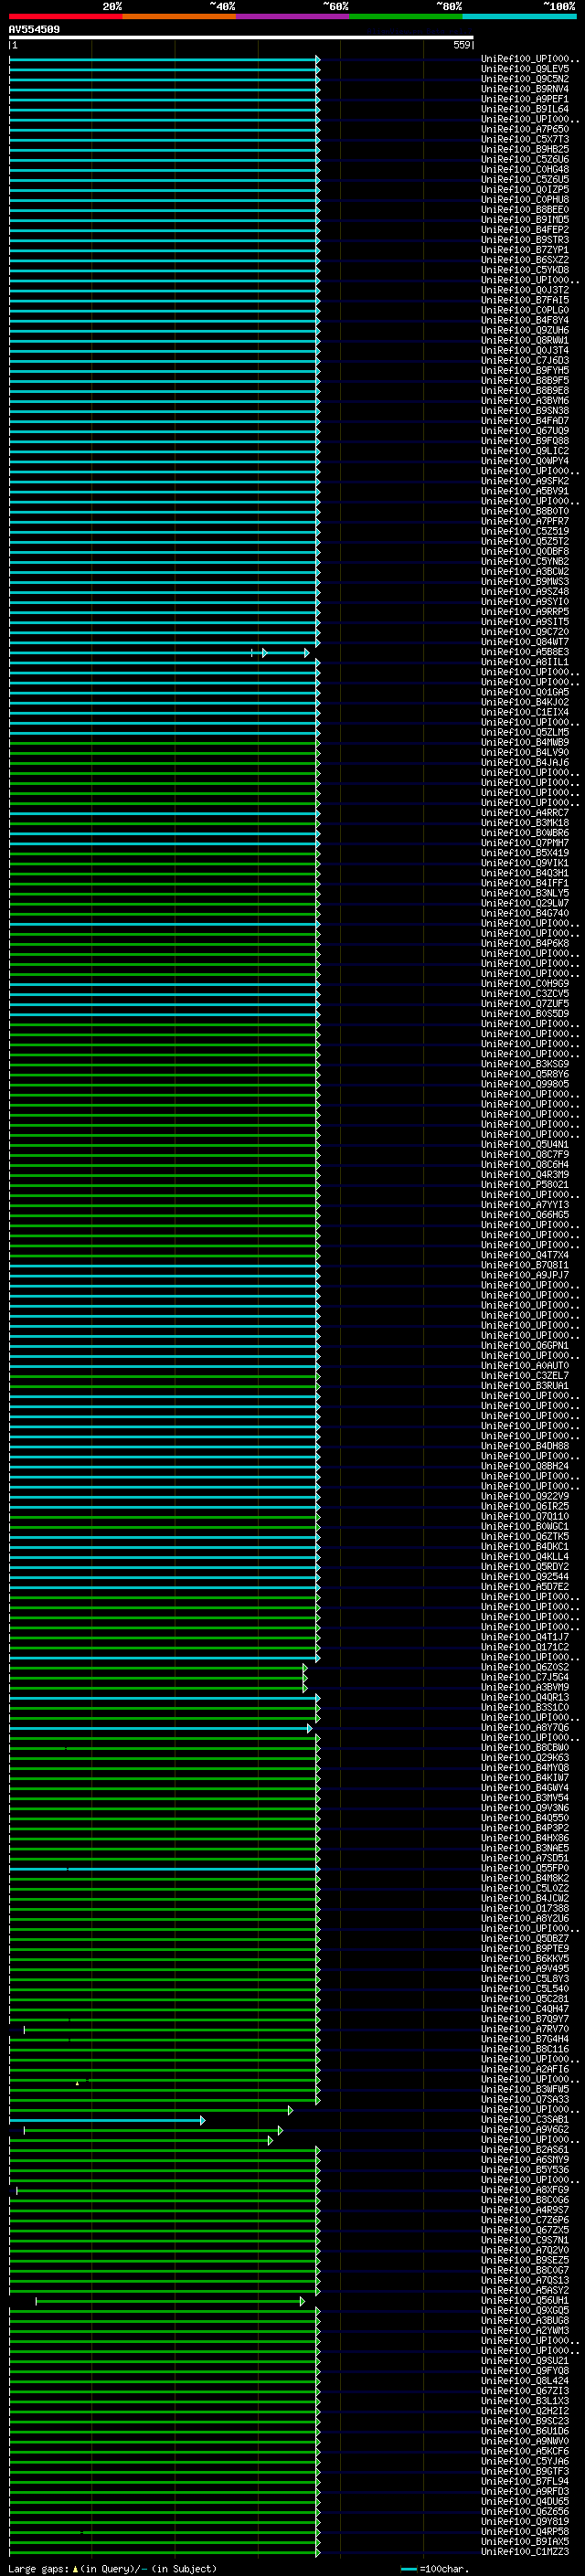The image size is (585, 2576).
Task: Select hit label UniRef100_P58021
Action: point(524,1185)
